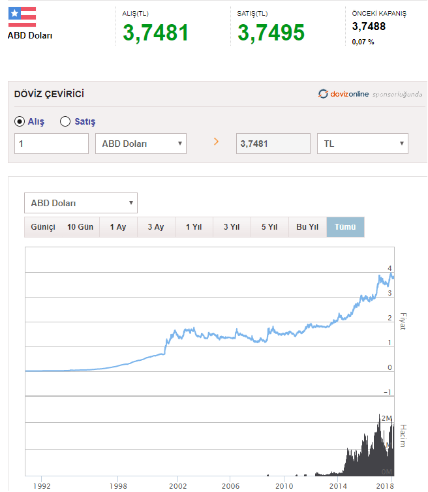
Task: Show the 3 Yıl chart period
Action: click(232, 227)
